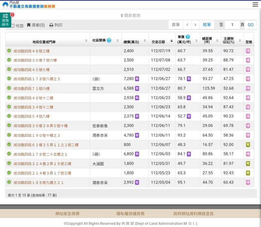Toggle the 簡易查詢 simple search section
261x227 pixels.
[x=130, y=15]
